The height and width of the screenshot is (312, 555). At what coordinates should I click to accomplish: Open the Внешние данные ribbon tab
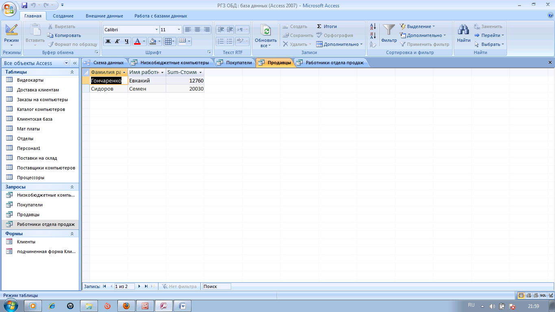(x=104, y=16)
